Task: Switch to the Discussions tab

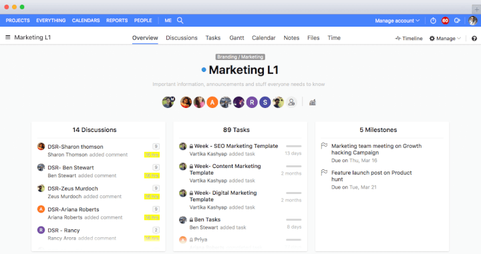Action: (182, 38)
